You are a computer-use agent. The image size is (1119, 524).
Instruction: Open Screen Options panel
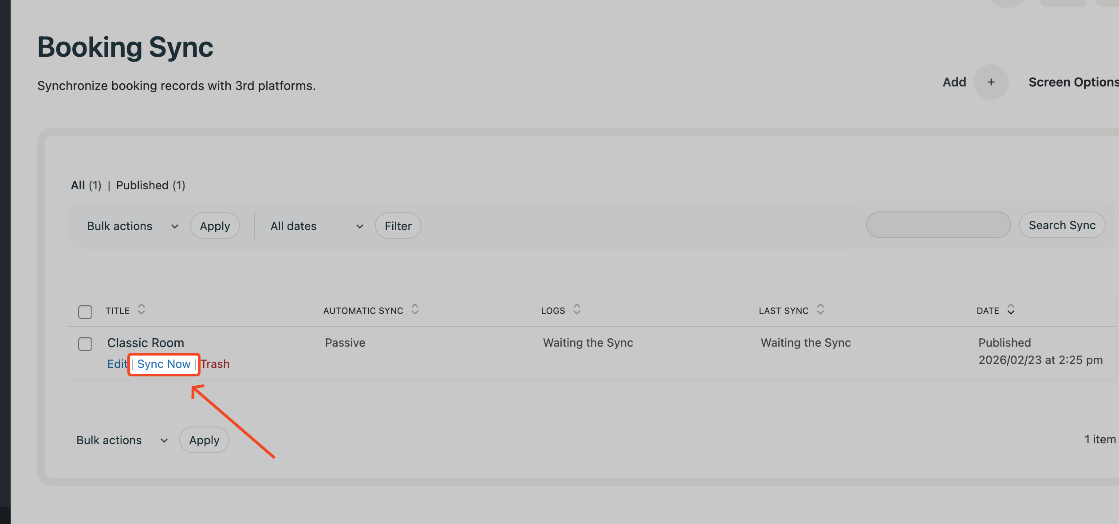[1072, 82]
